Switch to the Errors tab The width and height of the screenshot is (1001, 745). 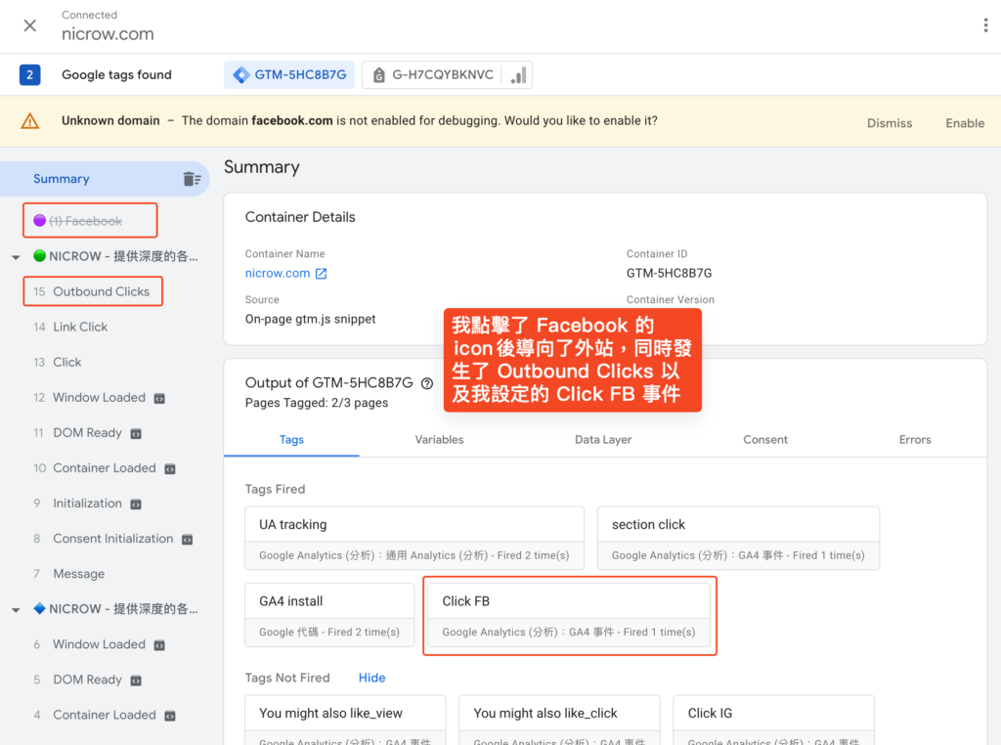point(915,439)
